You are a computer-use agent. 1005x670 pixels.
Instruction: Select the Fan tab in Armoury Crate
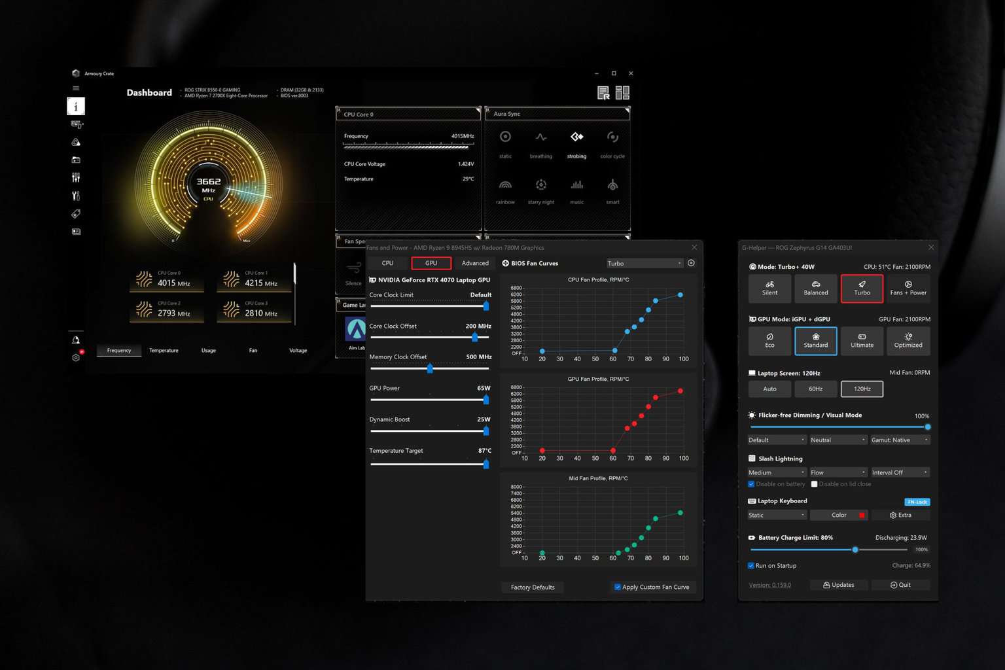[253, 351]
